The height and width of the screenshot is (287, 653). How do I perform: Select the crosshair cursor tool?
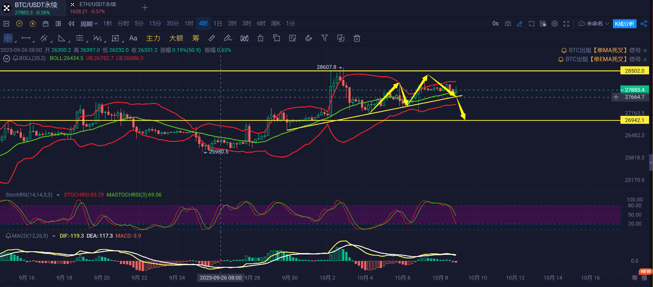point(8,38)
